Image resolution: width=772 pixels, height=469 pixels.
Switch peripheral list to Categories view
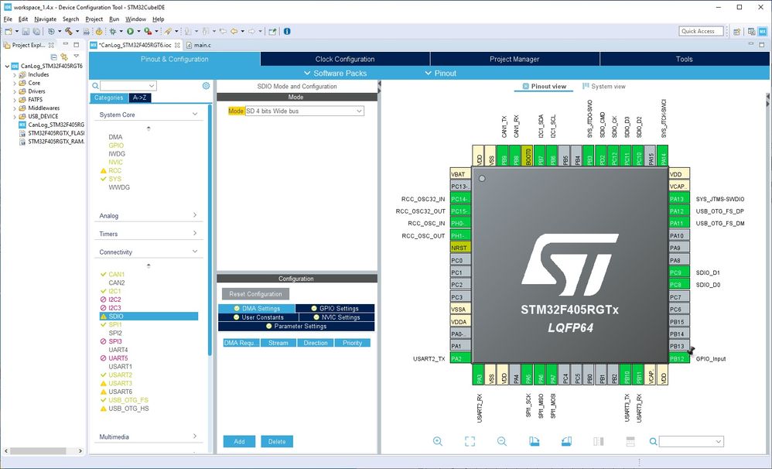[109, 98]
